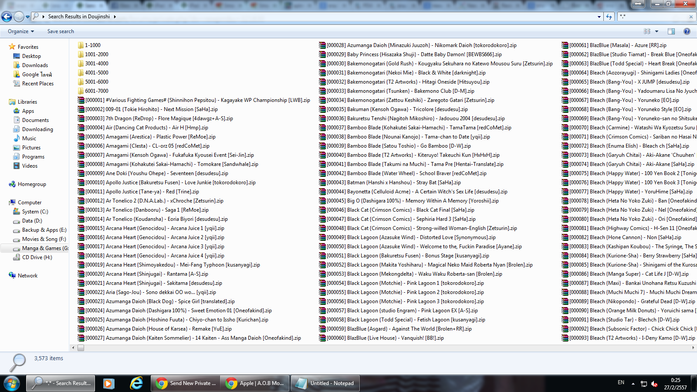This screenshot has height=392, width=697.
Task: Click the [000043] Batman Stray Bat zip icon
Action: pyautogui.click(x=322, y=182)
